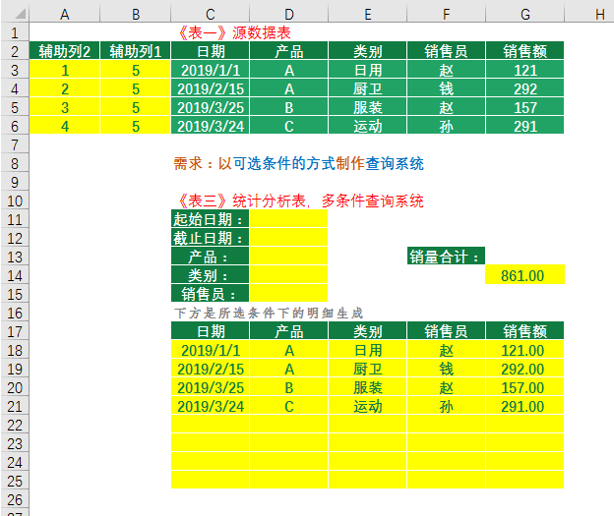Screen dimensions: 614x516
Task: Select column D header
Action: tap(289, 15)
